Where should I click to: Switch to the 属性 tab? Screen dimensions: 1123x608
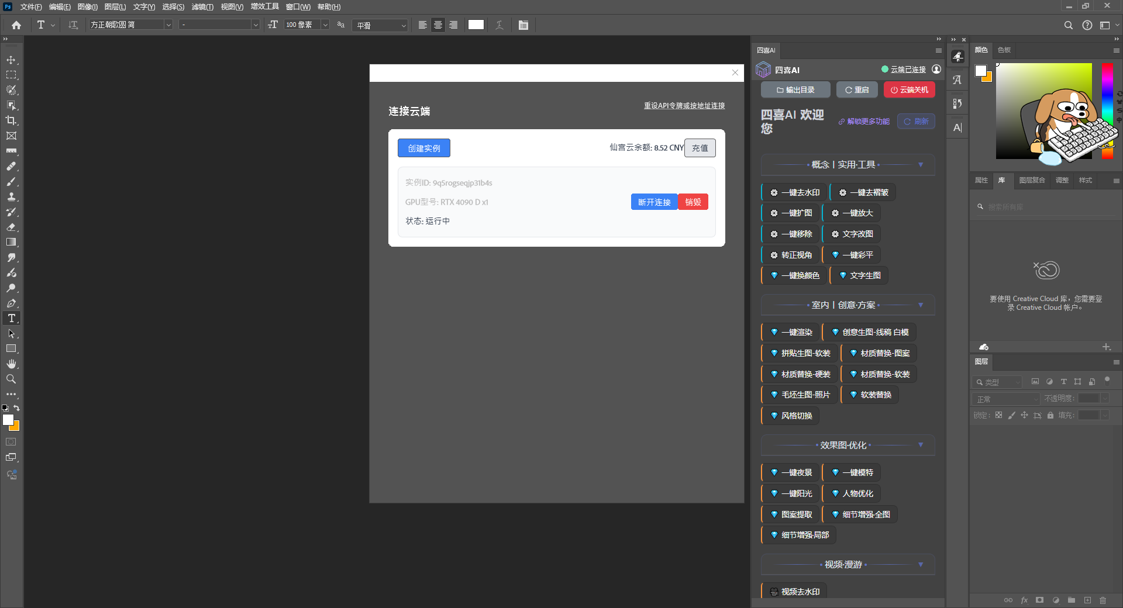[981, 180]
